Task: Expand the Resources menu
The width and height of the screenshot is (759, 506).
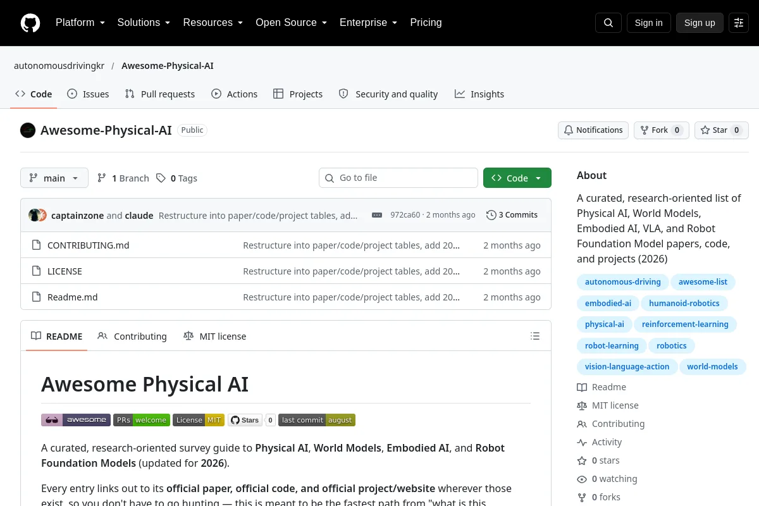Action: point(213,23)
